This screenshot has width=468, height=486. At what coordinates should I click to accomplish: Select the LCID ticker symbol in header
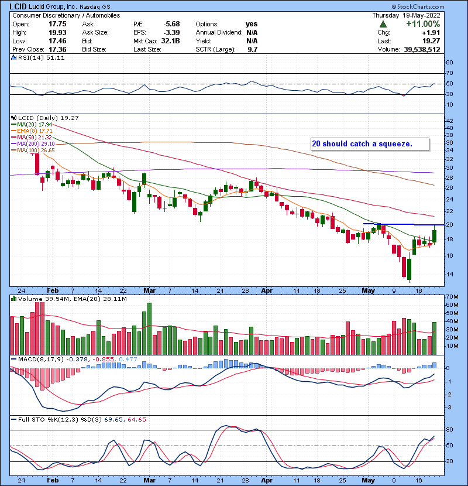18,6
